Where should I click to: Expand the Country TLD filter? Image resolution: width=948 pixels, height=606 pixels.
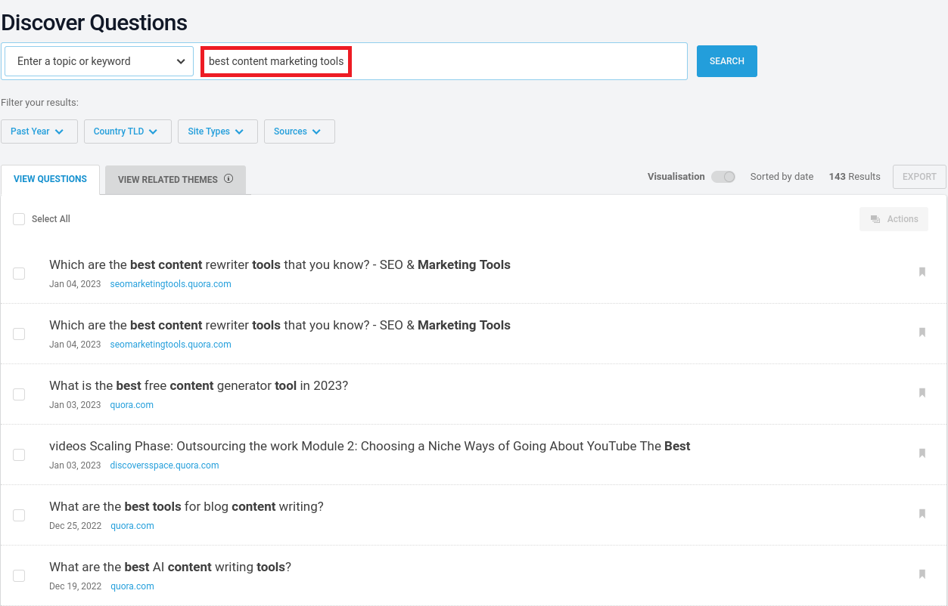coord(127,131)
